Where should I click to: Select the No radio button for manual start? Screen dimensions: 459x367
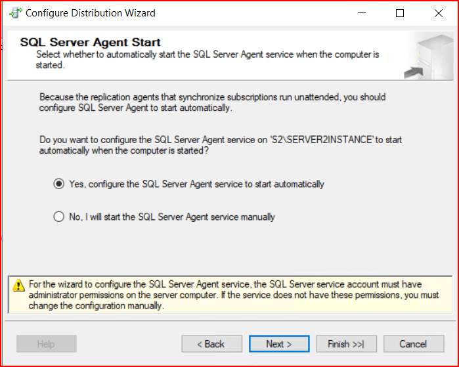(58, 217)
